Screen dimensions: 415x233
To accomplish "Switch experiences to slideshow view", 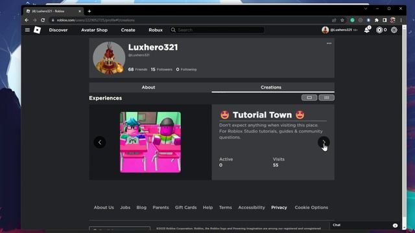I will (x=309, y=98).
